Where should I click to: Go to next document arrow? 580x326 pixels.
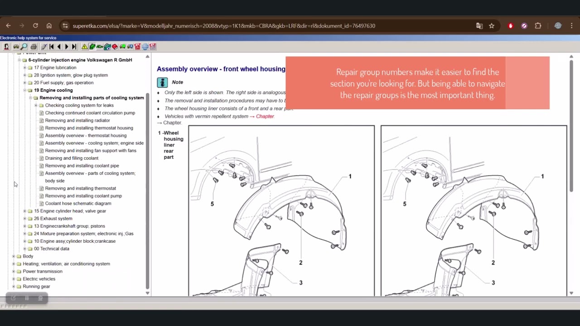pos(67,47)
